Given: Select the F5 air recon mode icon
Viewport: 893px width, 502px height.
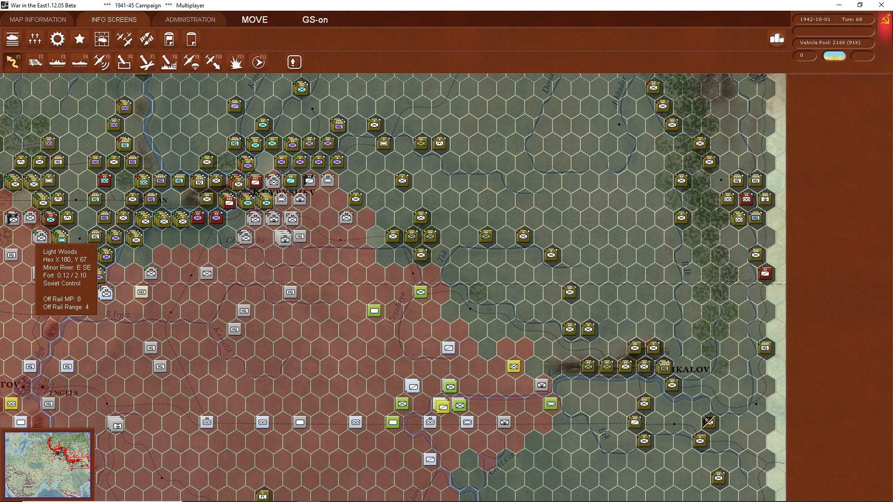Looking at the screenshot, I should (102, 62).
